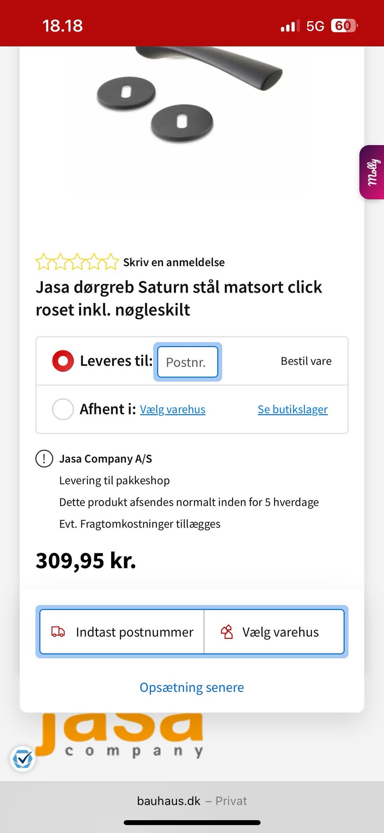The width and height of the screenshot is (384, 833).
Task: Click Skriv en anmeldelse
Action: 174,262
